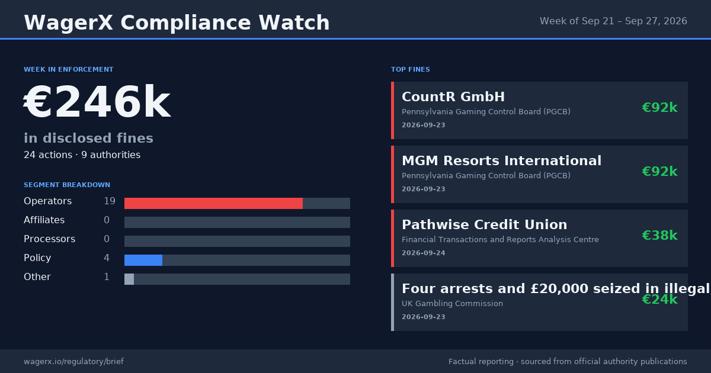Click the TOP FINES heading

411,70
